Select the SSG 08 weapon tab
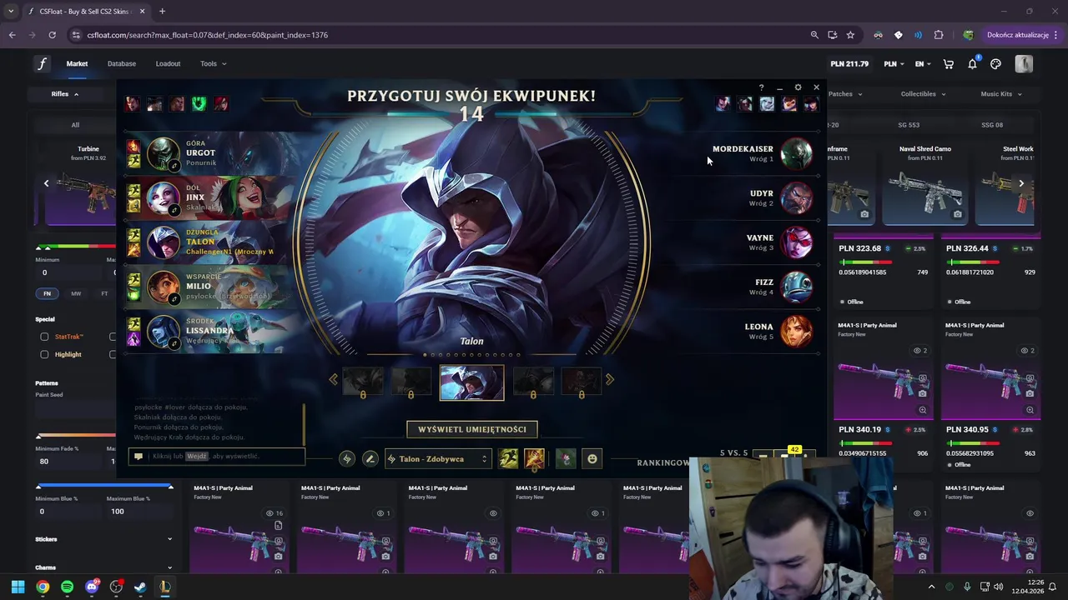Image resolution: width=1068 pixels, height=600 pixels. [992, 125]
